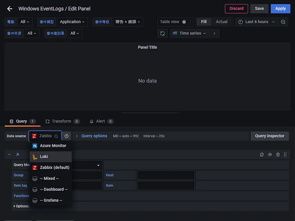Screen dimensions: 295x221
Task: Toggle the Table view switch
Action: 186,22
